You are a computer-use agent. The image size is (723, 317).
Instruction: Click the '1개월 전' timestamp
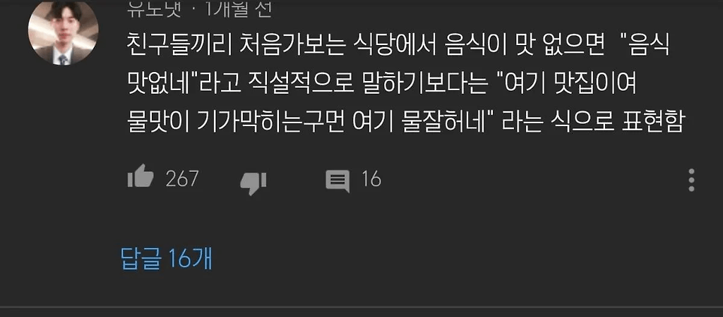click(237, 9)
